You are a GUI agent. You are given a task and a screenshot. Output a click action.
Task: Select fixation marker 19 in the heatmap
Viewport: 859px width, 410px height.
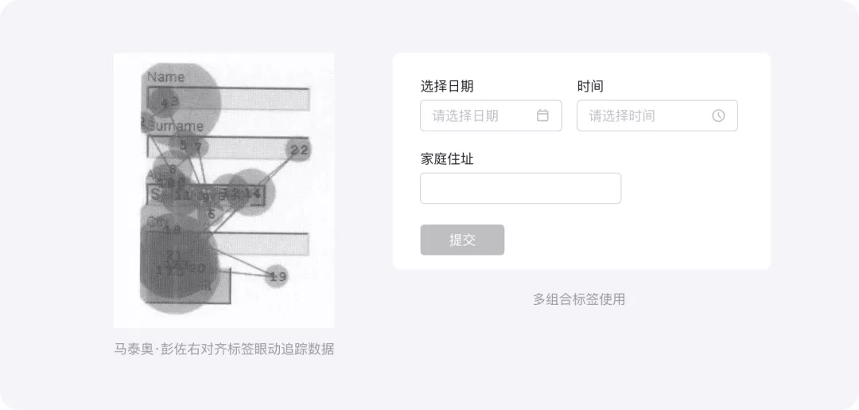tap(278, 276)
